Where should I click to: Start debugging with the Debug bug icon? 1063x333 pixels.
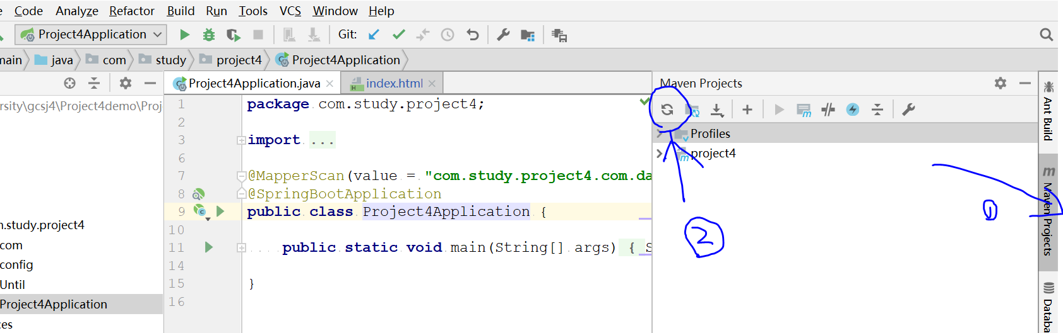[208, 35]
